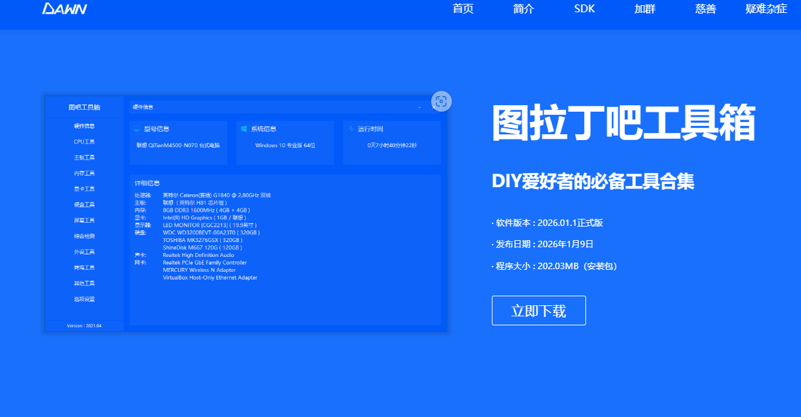Click the 程序大小 202.03MB line
Screen dimensions: 801x417
click(554, 265)
